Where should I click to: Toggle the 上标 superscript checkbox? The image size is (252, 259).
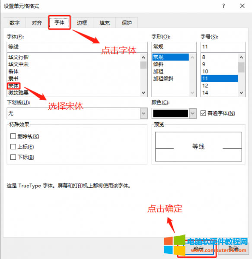pos(13,147)
